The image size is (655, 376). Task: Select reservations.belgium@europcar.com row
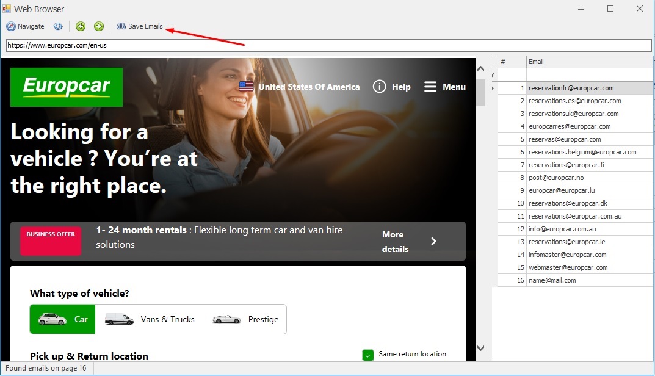(576, 152)
